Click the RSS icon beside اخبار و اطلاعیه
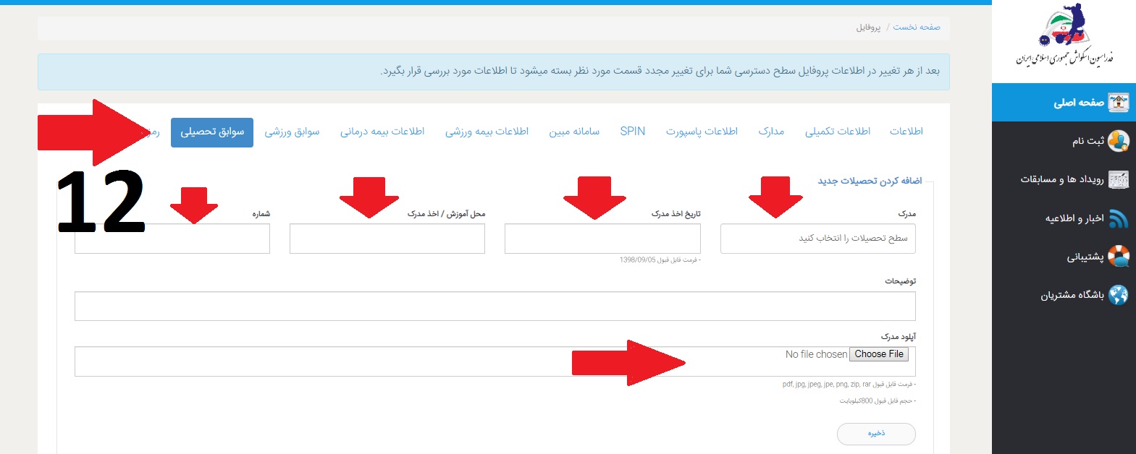Viewport: 1136px width, 454px height. pyautogui.click(x=1118, y=218)
